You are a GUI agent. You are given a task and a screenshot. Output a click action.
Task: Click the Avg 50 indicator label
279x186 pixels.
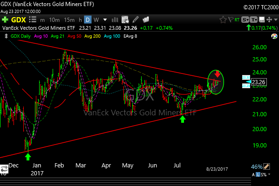click(x=74, y=36)
